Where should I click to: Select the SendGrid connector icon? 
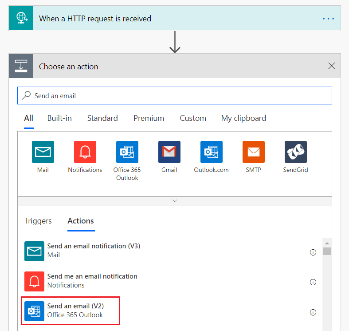[x=295, y=152]
